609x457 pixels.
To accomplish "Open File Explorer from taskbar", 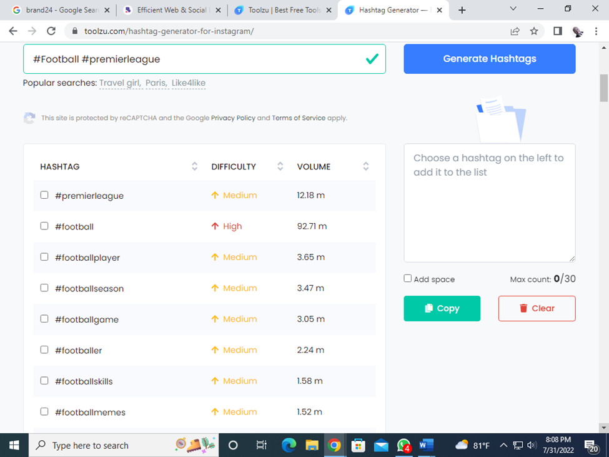I will 312,445.
